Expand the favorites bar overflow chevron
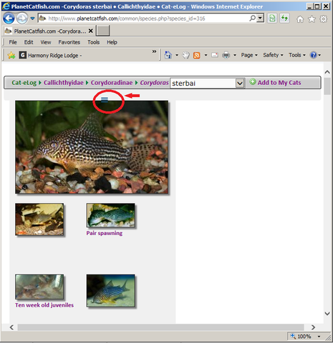Screen dimensions: 333x343 [154, 51]
